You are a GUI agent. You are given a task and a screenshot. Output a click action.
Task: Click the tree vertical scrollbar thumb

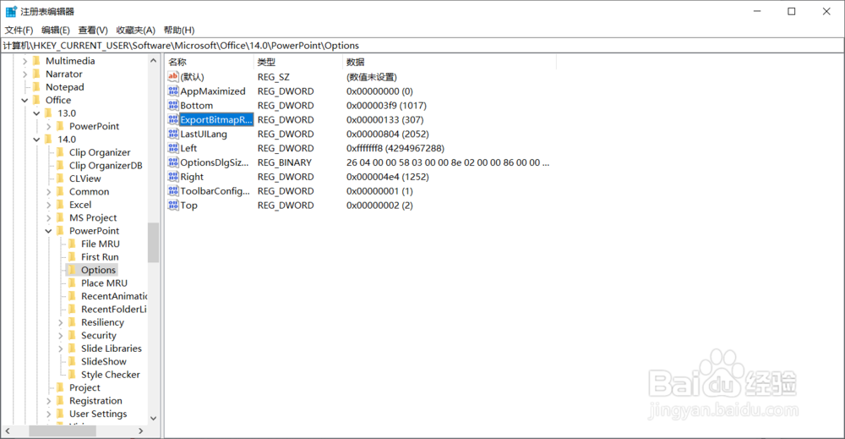(154, 242)
